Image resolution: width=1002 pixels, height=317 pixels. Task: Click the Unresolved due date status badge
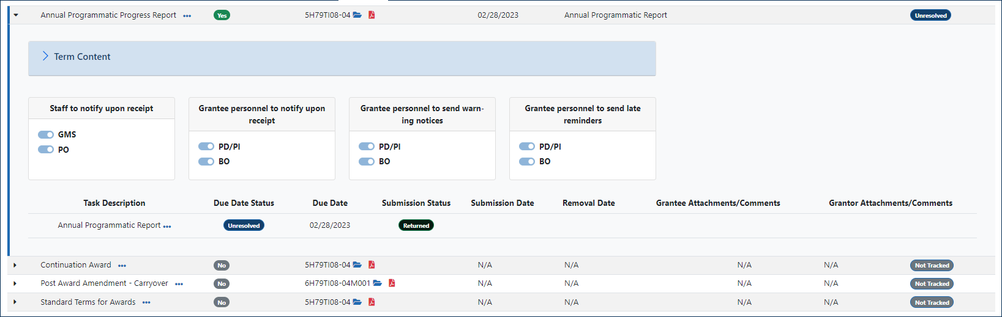click(244, 225)
